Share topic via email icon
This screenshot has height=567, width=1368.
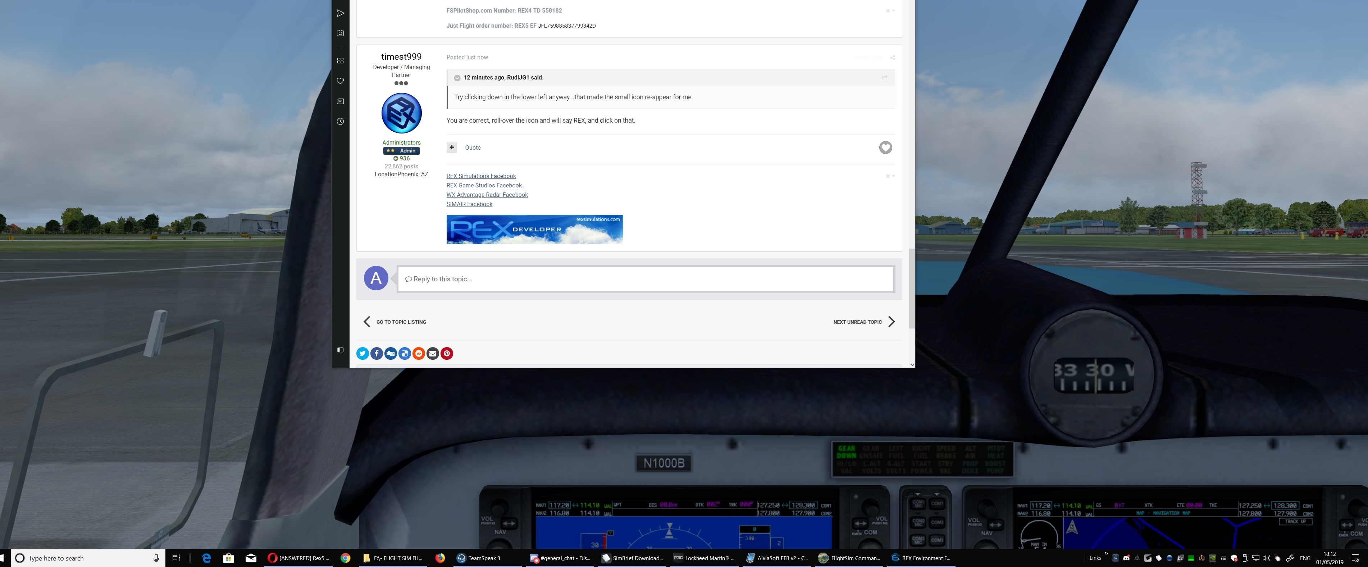coord(433,353)
